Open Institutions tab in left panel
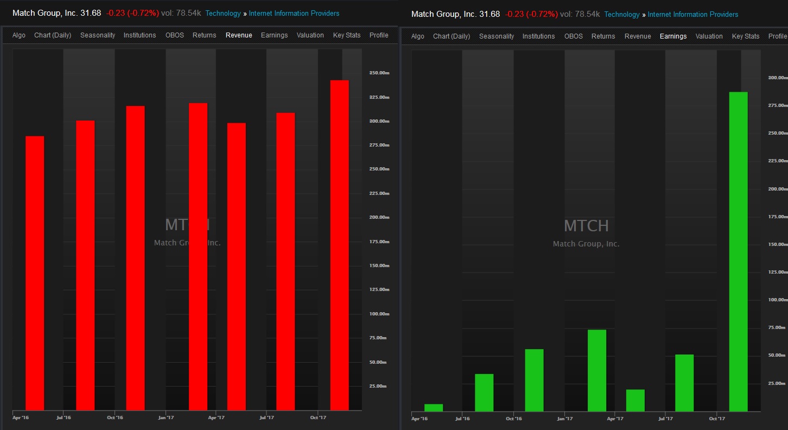 click(139, 35)
